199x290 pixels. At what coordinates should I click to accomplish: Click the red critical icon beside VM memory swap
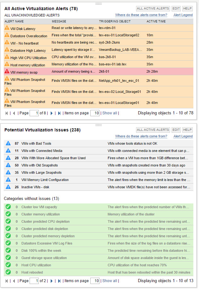pyautogui.click(x=7, y=71)
